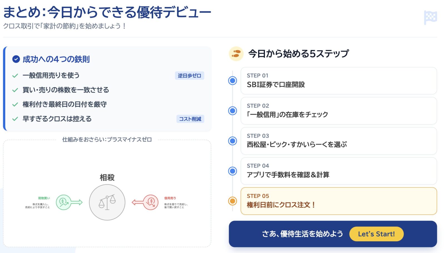
Task: Click the checkmark next to 一般信用売りを使う
Action: click(x=15, y=76)
